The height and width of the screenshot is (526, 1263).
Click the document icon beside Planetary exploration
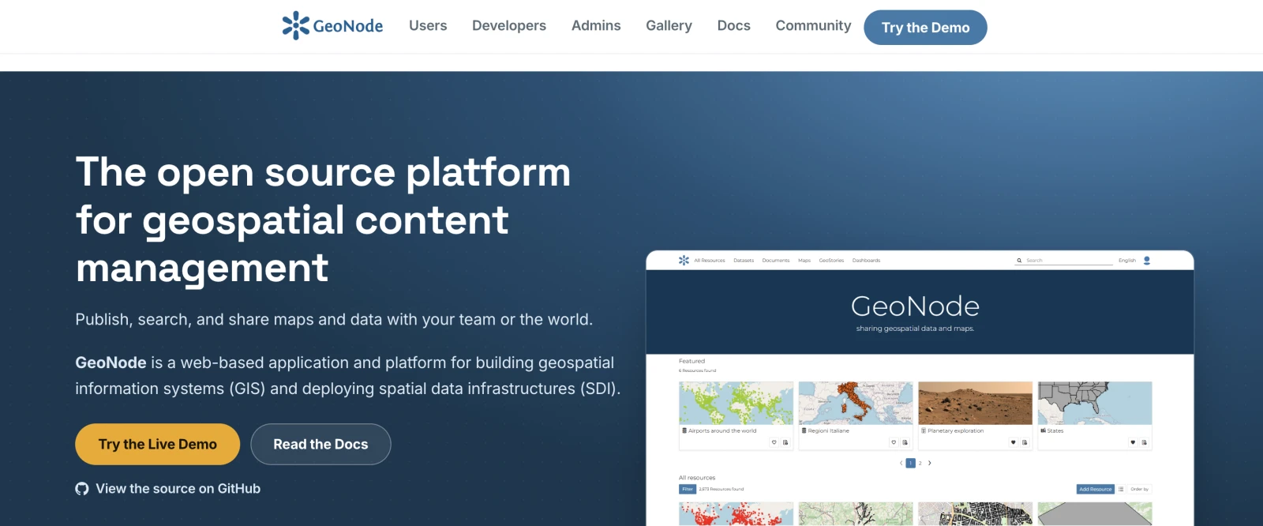click(924, 430)
